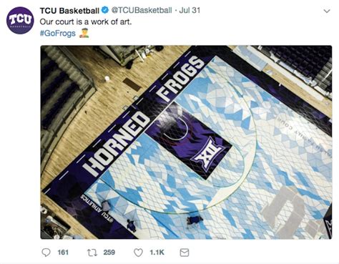Open the basketball court photo
339x264 pixels.
point(186,142)
